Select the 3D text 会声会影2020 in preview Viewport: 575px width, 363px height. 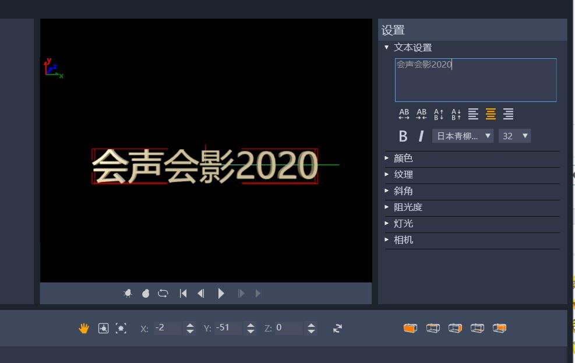(x=204, y=166)
